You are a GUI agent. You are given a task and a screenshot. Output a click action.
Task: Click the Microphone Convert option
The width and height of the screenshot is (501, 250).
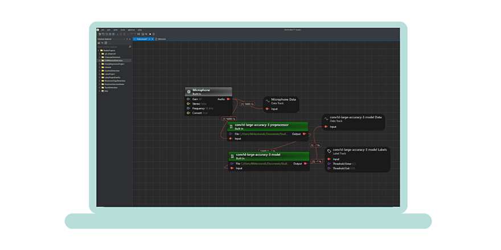[198, 113]
